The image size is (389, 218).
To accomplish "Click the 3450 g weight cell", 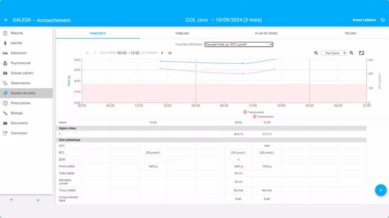I will click(x=153, y=166).
